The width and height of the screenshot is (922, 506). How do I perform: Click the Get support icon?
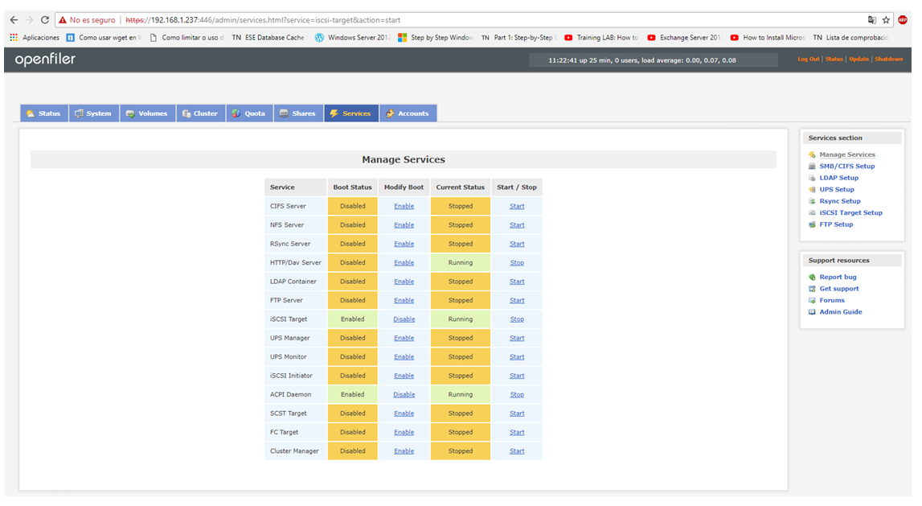click(x=812, y=289)
